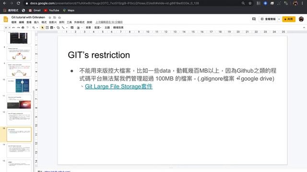Open the apps bookmark shortcut
The image size is (307, 172).
pyautogui.click(x=11, y=11)
